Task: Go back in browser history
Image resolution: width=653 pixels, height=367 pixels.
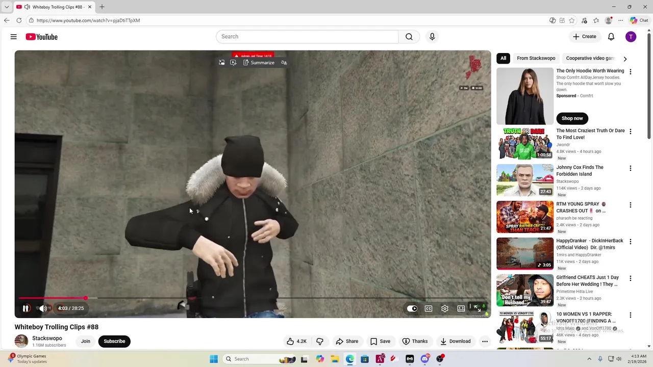Action: pyautogui.click(x=7, y=20)
